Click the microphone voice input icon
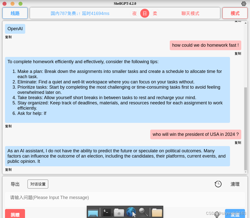The image size is (250, 218). point(217,214)
